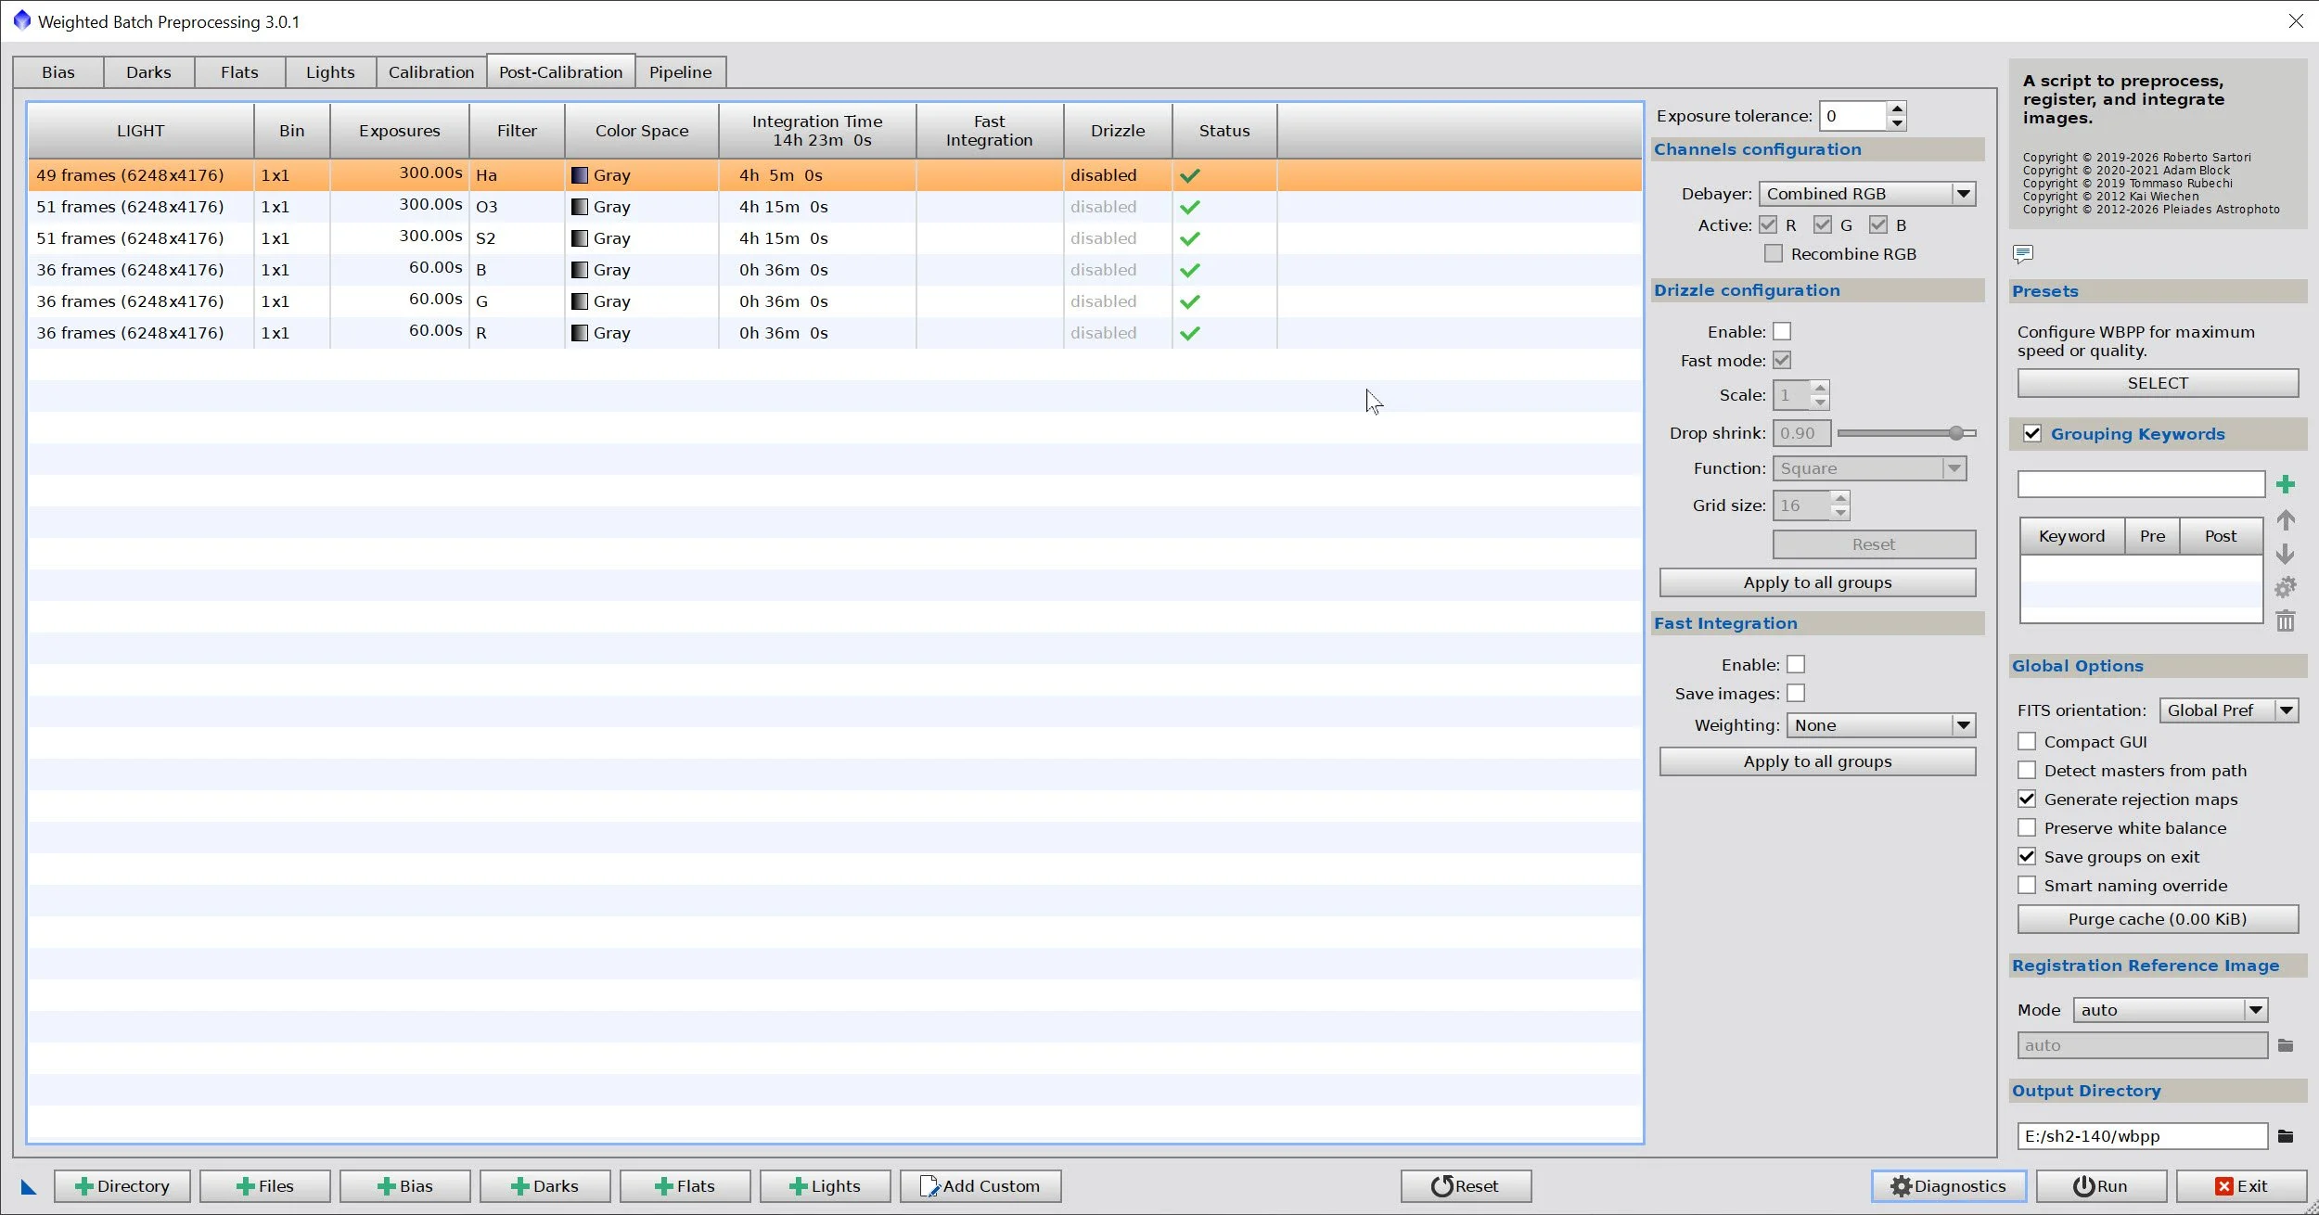This screenshot has width=2319, height=1215.
Task: Uncheck Save groups on exit
Action: point(2027,856)
